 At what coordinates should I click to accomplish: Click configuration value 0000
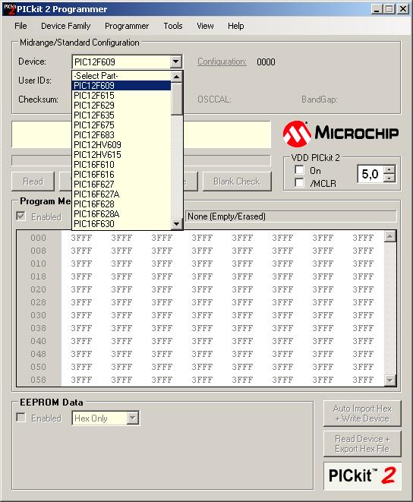266,62
